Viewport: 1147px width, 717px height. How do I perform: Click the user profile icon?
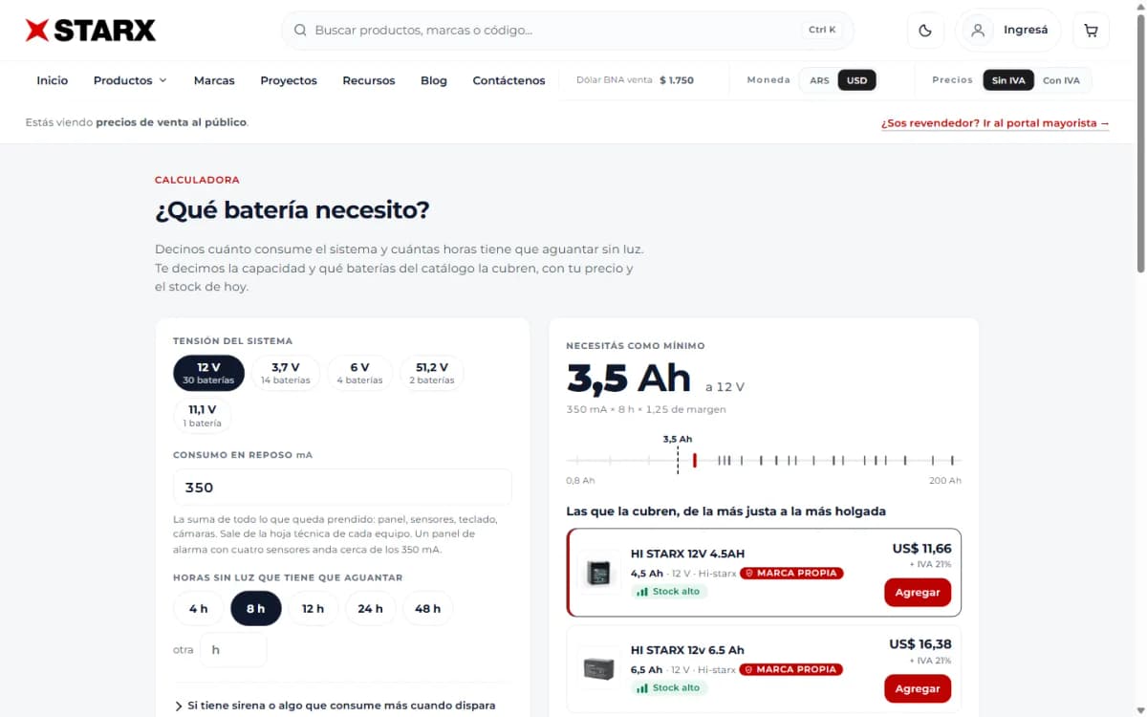click(978, 31)
